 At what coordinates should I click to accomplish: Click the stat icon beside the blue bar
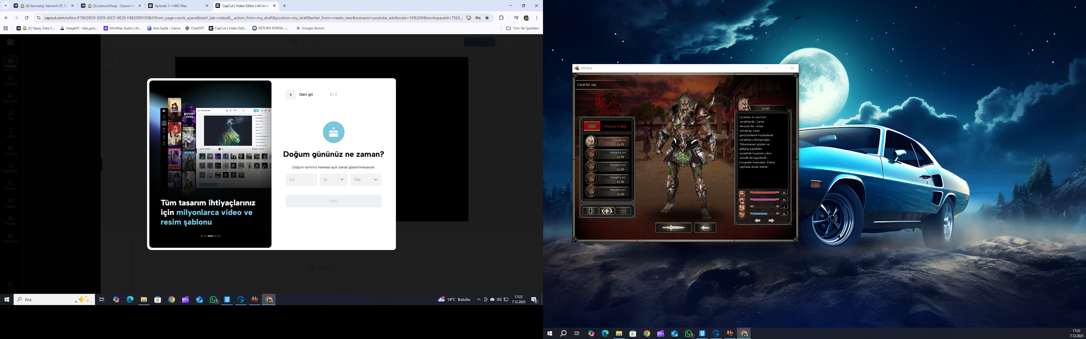[742, 215]
